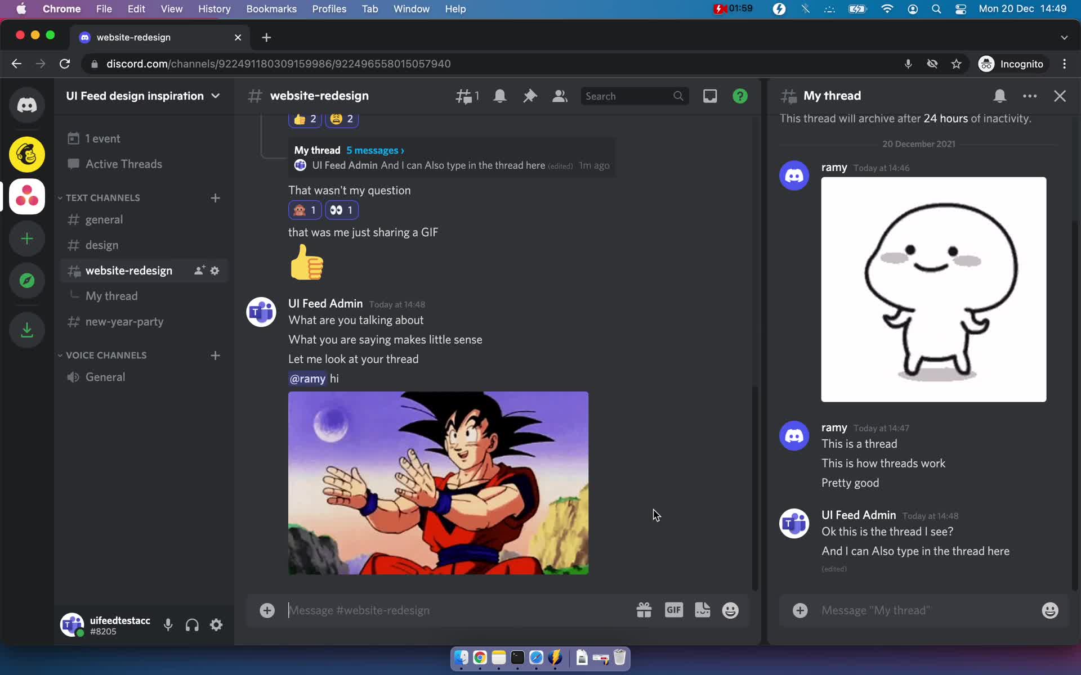Image resolution: width=1081 pixels, height=675 pixels.
Task: Open My thread more options menu
Action: 1030,96
